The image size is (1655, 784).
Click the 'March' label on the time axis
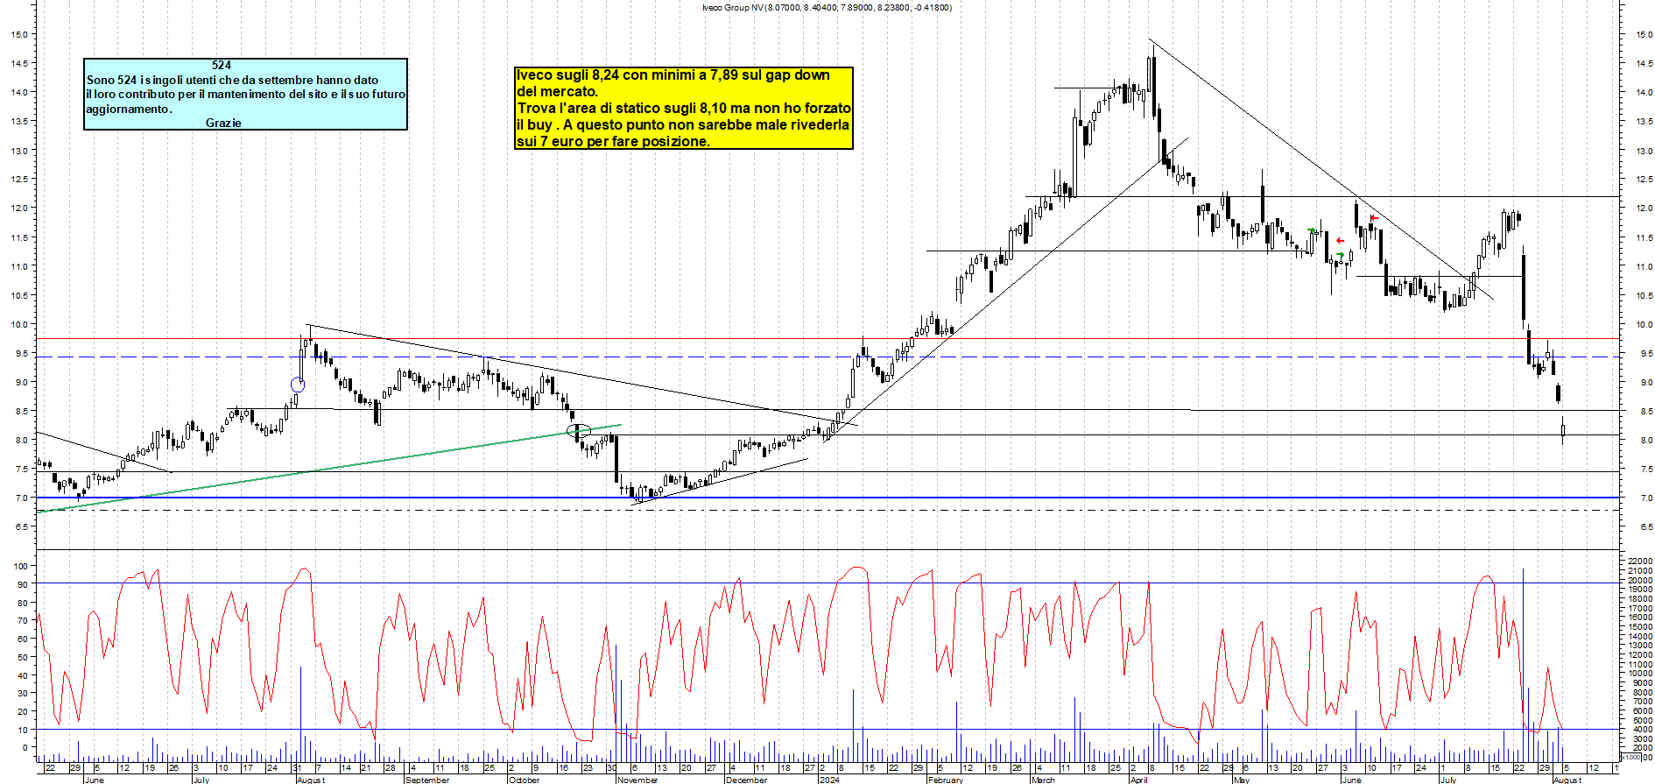click(x=1043, y=780)
